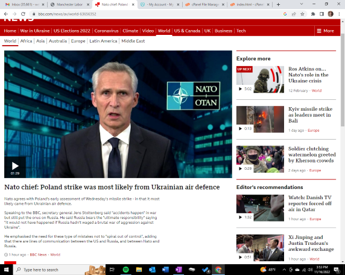Open Word from taskbar
Viewport: 345px width, 275px height.
click(165, 270)
